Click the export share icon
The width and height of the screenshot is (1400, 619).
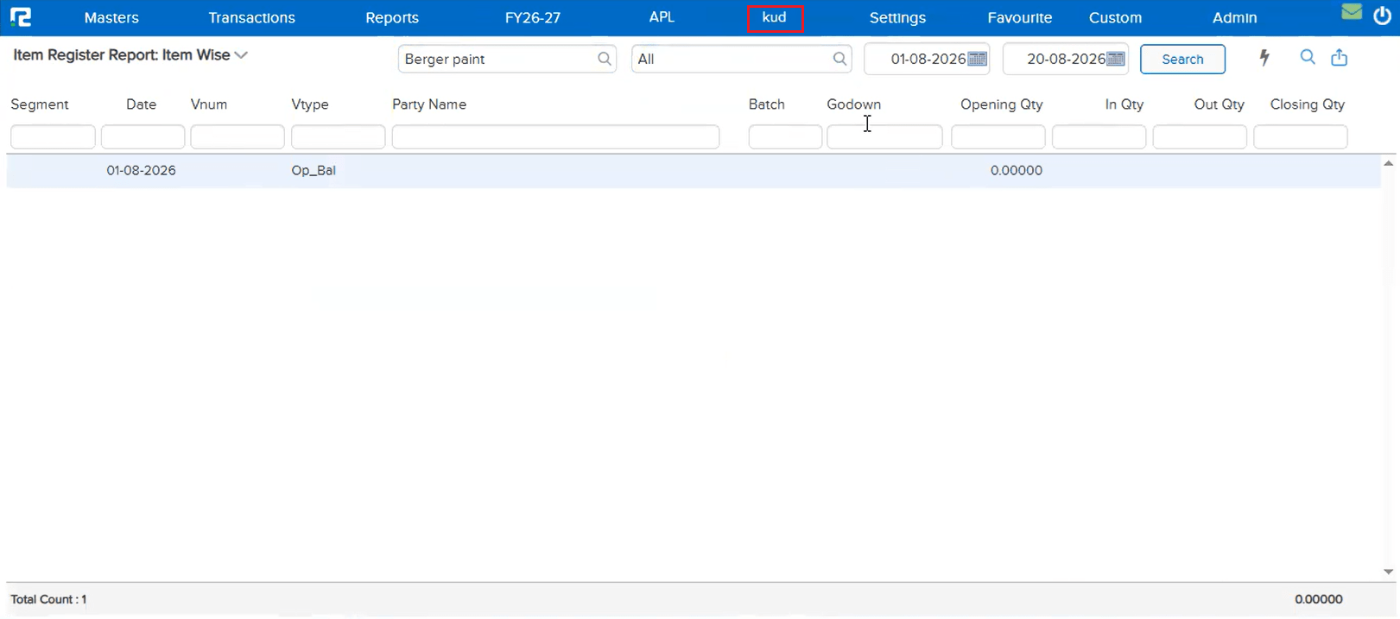point(1339,57)
